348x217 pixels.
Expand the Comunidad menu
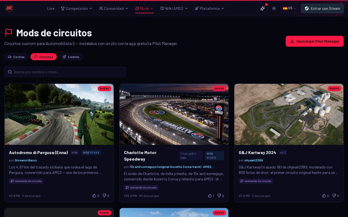114,8
